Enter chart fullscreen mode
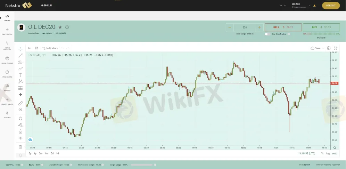Image resolution: width=346 pixels, height=169 pixels. coord(336,48)
